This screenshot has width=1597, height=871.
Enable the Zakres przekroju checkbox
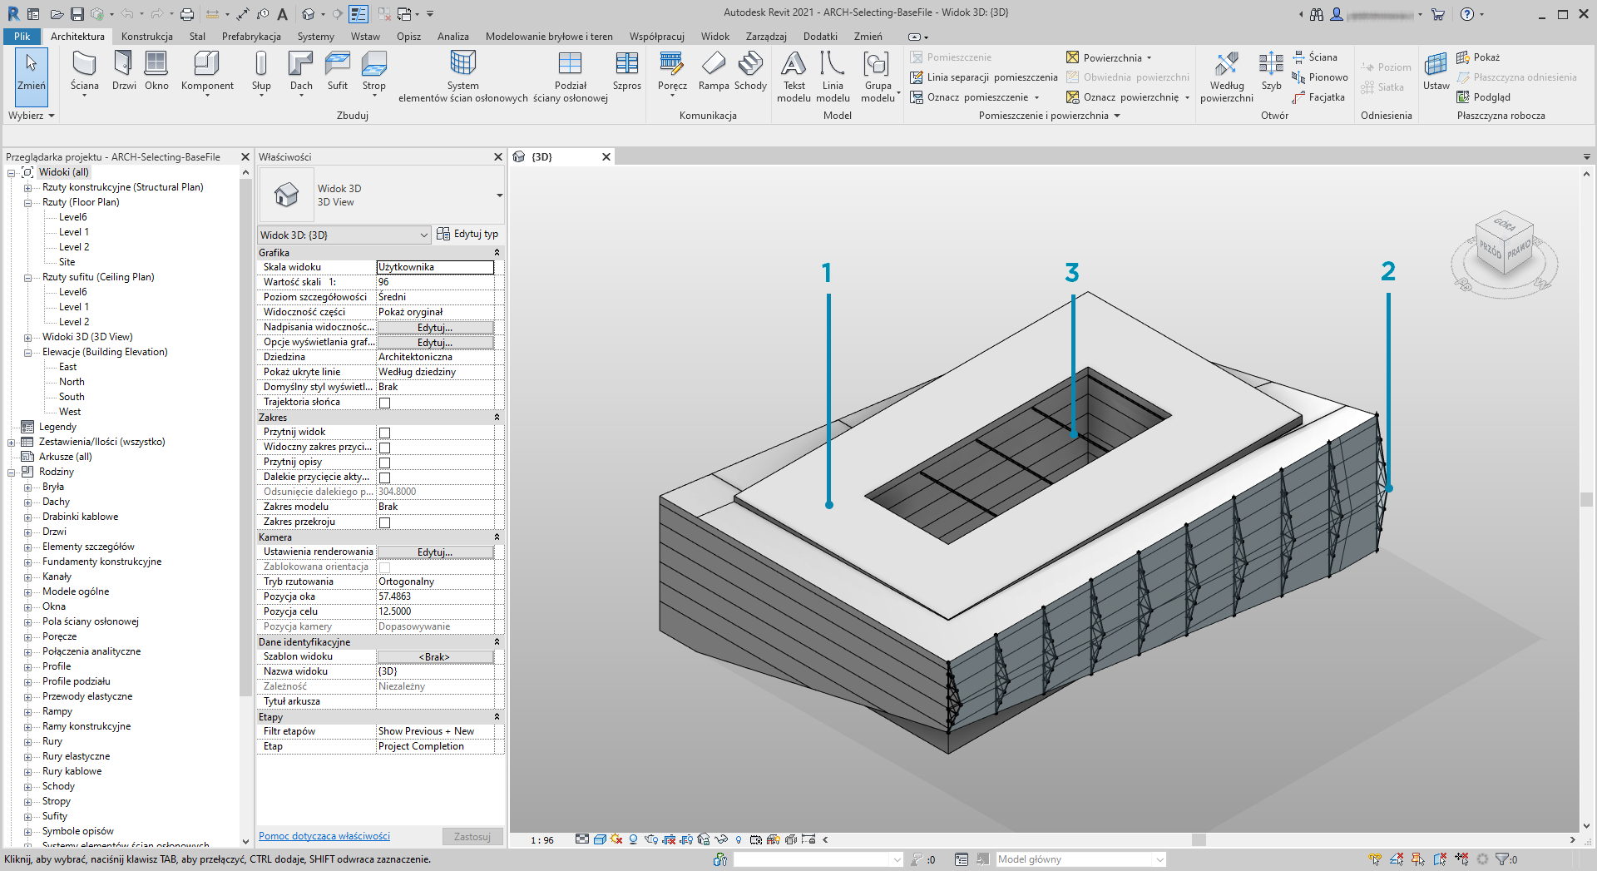[x=384, y=522]
